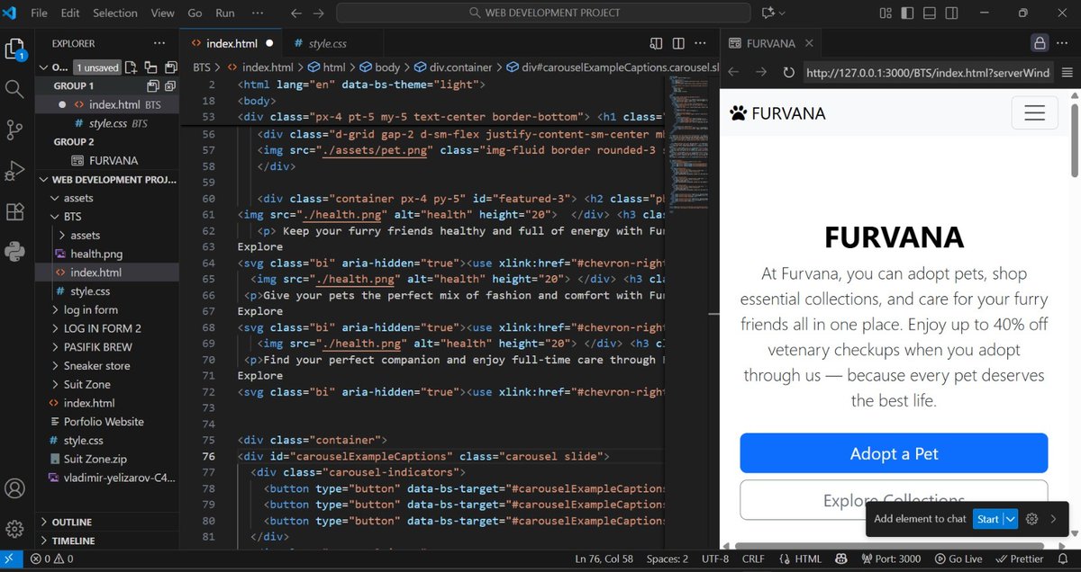The image size is (1081, 572).
Task: Click the Start button in chat overlay
Action: pyautogui.click(x=988, y=519)
